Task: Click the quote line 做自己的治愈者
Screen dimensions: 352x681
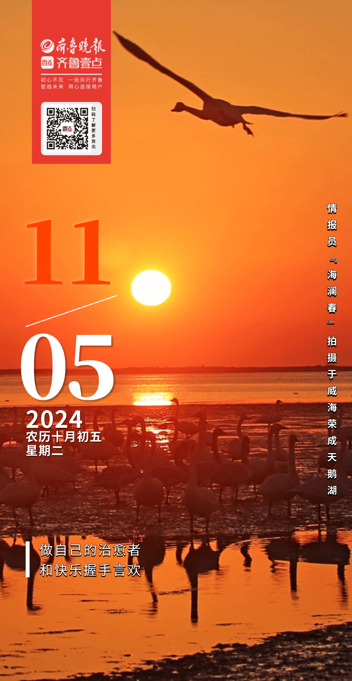Action: click(90, 550)
